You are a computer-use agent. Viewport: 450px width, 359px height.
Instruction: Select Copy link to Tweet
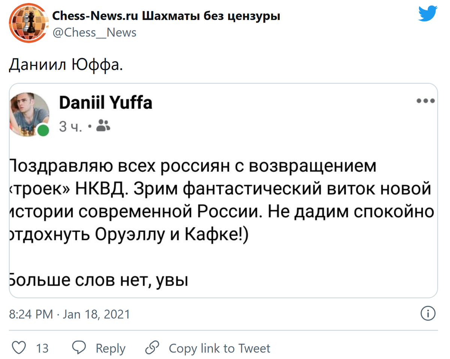pos(220,348)
